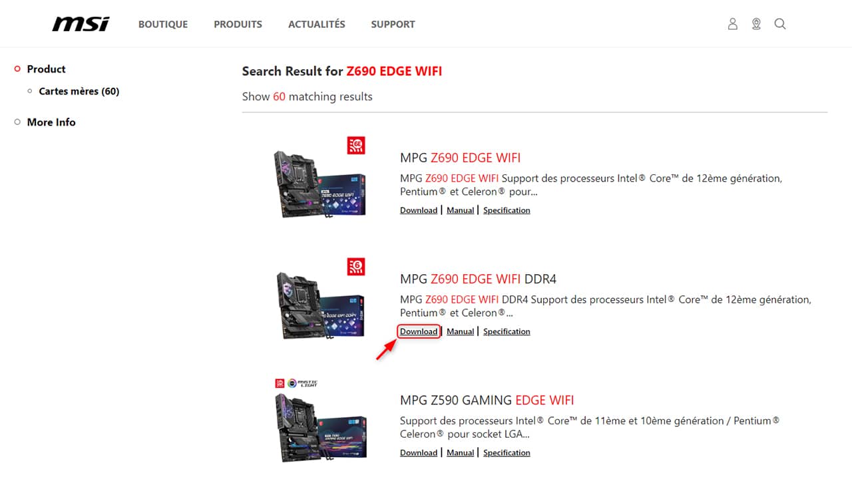Click the MSI logo
This screenshot has height=479, width=852.
pos(81,24)
